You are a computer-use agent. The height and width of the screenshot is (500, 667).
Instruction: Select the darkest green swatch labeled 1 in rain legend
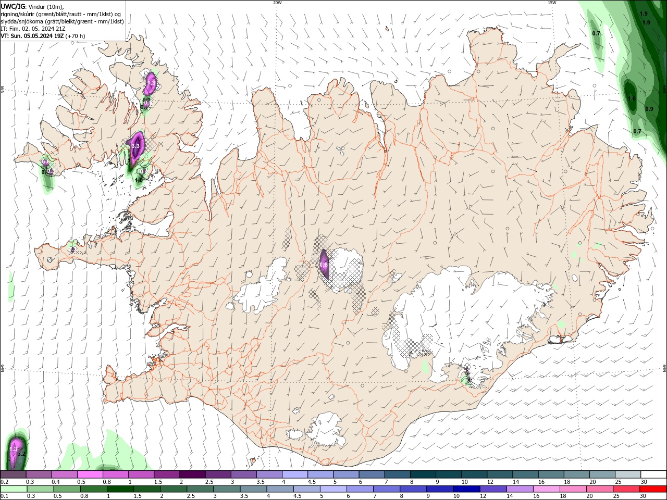(120, 489)
